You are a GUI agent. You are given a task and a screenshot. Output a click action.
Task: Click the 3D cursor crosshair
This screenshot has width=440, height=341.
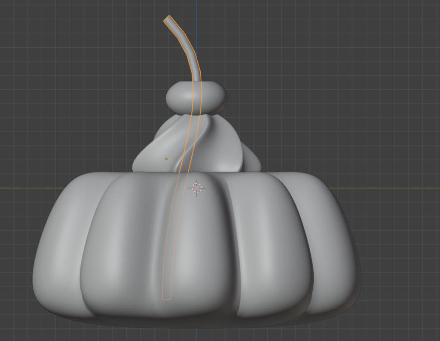click(x=197, y=188)
